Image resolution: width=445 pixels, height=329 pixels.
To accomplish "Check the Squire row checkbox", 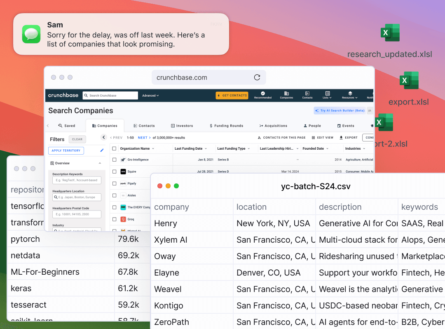I will [115, 171].
